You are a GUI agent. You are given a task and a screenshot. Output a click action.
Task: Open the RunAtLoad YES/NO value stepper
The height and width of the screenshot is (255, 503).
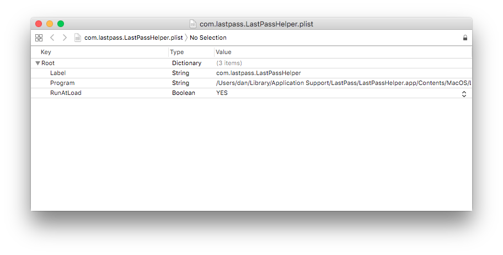tap(464, 94)
